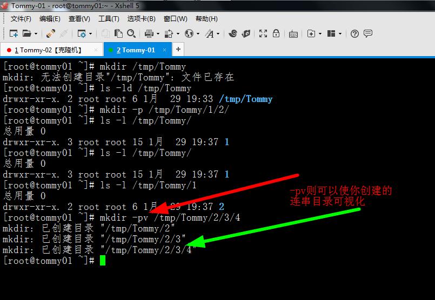Click the layout arrangement icon

click(x=331, y=33)
